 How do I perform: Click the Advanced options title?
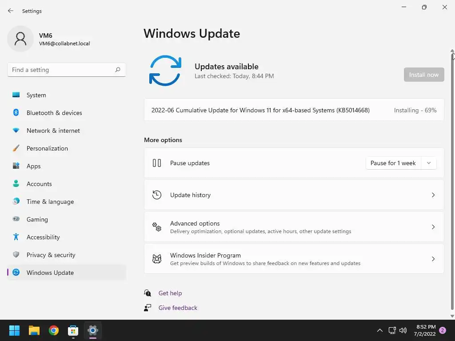[x=195, y=223]
